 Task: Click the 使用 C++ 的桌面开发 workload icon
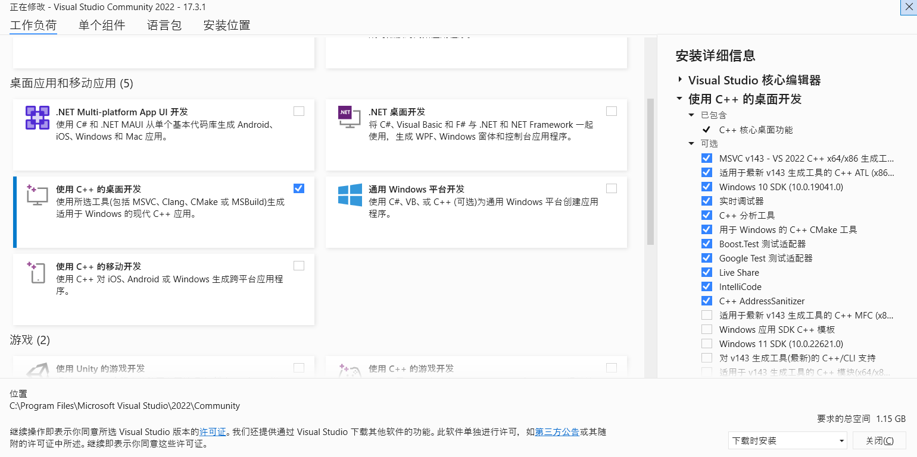[x=38, y=195]
